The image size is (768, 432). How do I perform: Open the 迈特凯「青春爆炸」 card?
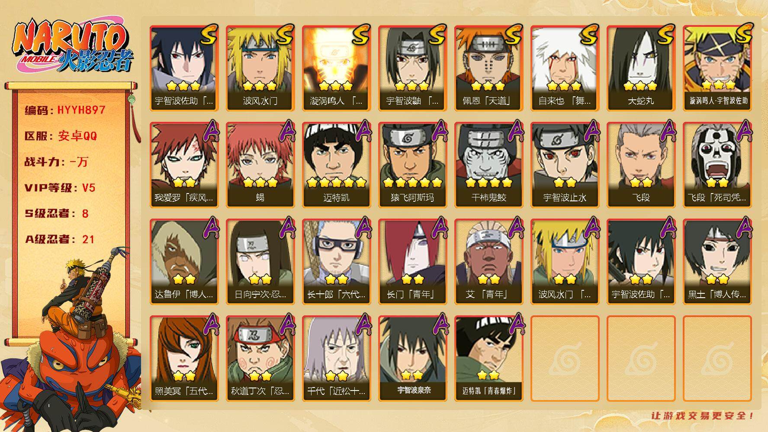point(488,359)
